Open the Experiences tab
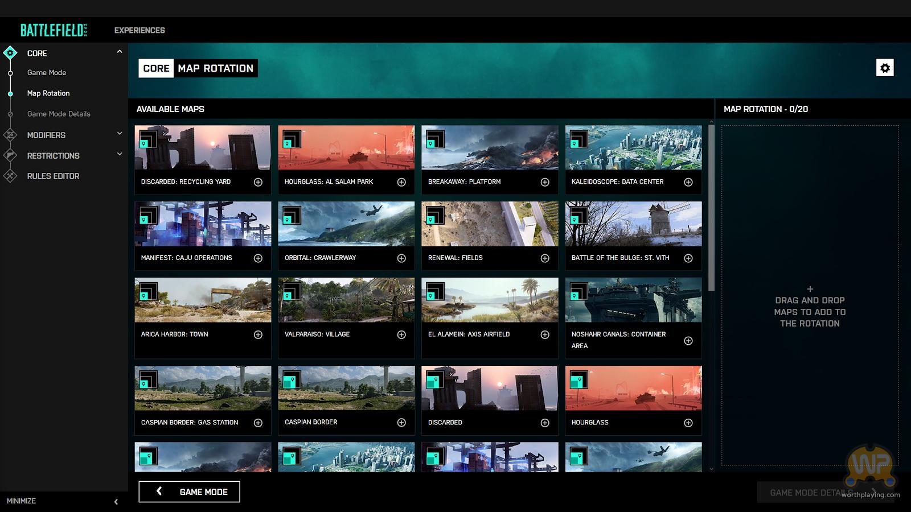Screen dimensions: 911x512 click(x=139, y=30)
